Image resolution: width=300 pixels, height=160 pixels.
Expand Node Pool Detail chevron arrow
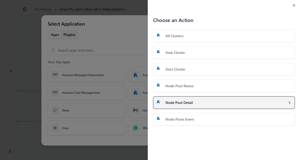[x=289, y=103]
